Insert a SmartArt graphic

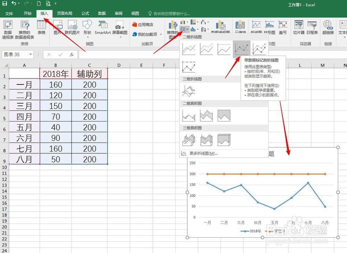click(103, 28)
